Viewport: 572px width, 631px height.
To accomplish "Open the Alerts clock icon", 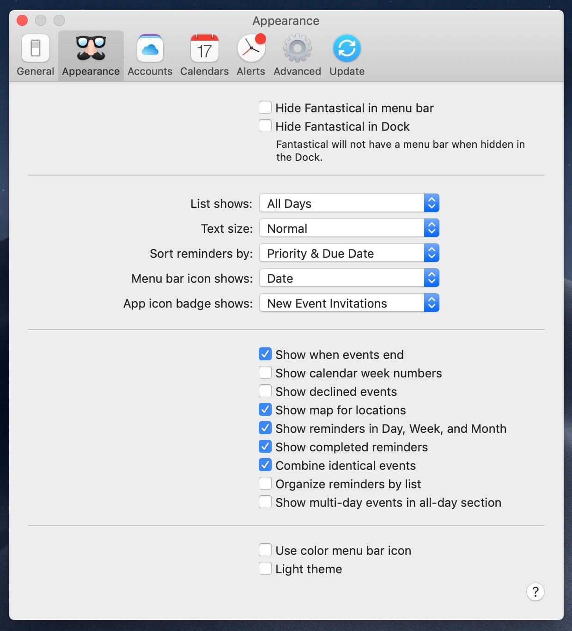I will [x=251, y=49].
